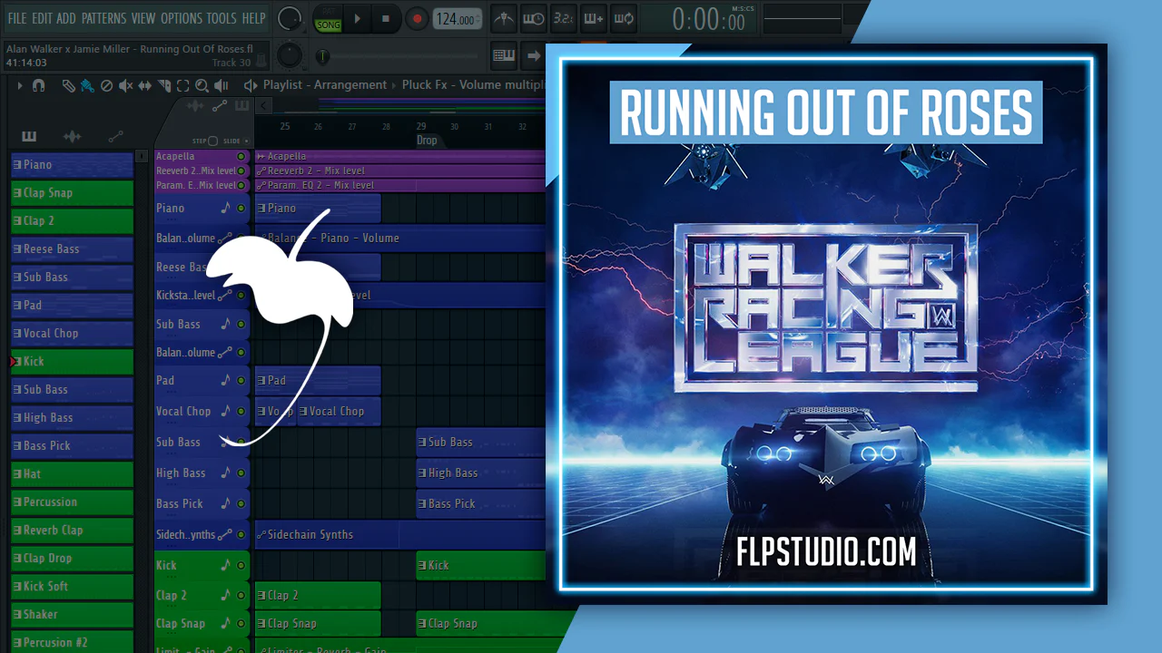Click the arrow icon beside piano keyboard icon
The height and width of the screenshot is (653, 1162).
pyautogui.click(x=534, y=55)
